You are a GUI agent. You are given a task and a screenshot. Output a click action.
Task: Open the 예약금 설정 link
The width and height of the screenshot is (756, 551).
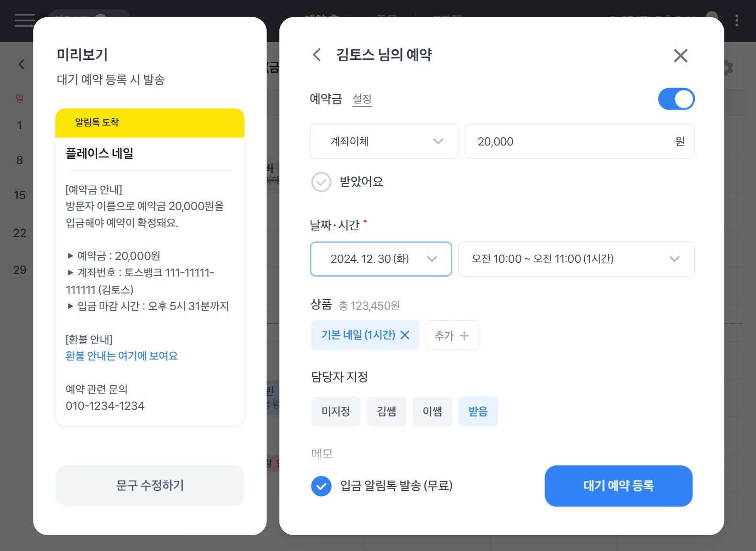[x=362, y=99]
